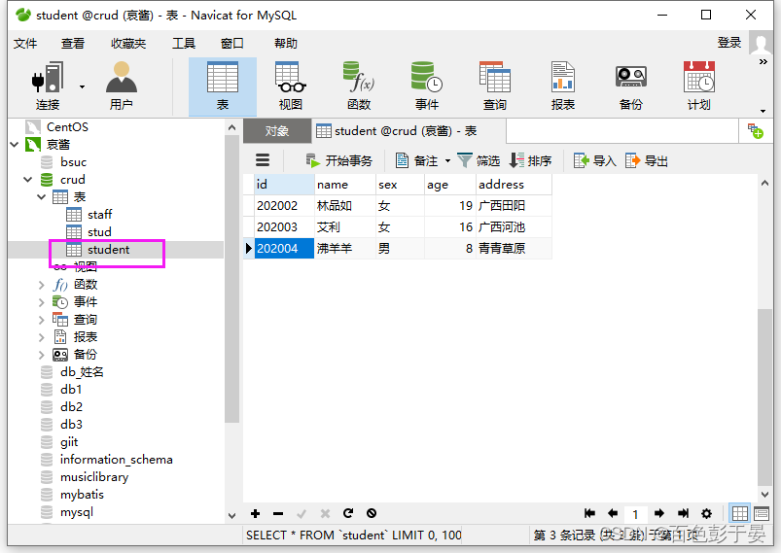The image size is (781, 553).
Task: Open the 事件 events toolbar icon
Action: point(427,86)
